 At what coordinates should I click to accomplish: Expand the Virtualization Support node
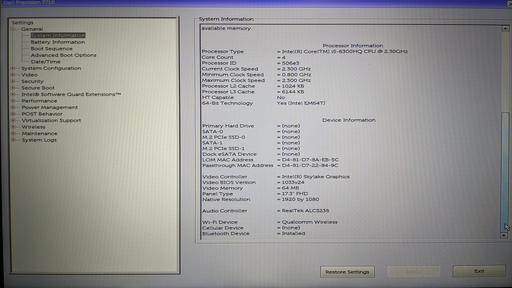click(13, 120)
